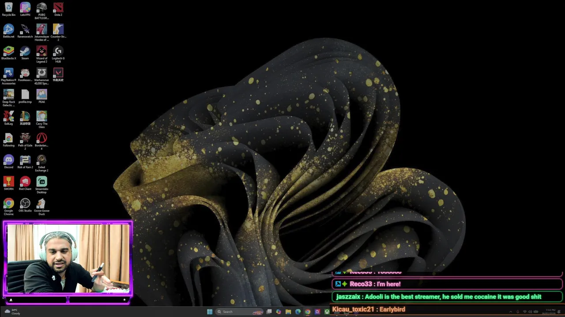Open volume settings from system tray
Viewport: 565px width, 317px height.
(531, 312)
